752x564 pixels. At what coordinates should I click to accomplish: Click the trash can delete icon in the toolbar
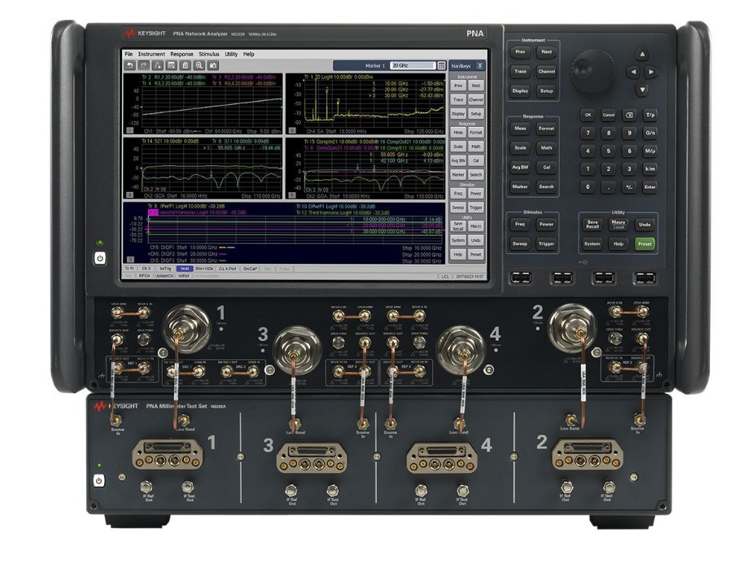(185, 65)
